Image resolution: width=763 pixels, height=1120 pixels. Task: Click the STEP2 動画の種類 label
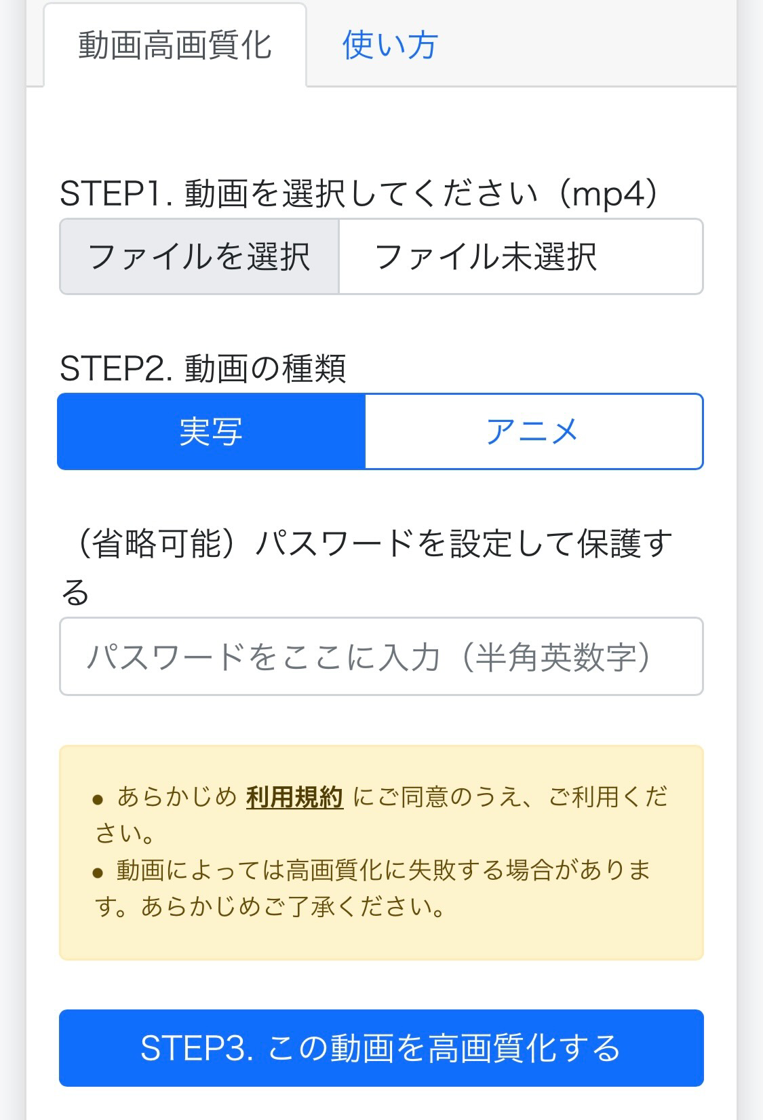click(x=203, y=368)
